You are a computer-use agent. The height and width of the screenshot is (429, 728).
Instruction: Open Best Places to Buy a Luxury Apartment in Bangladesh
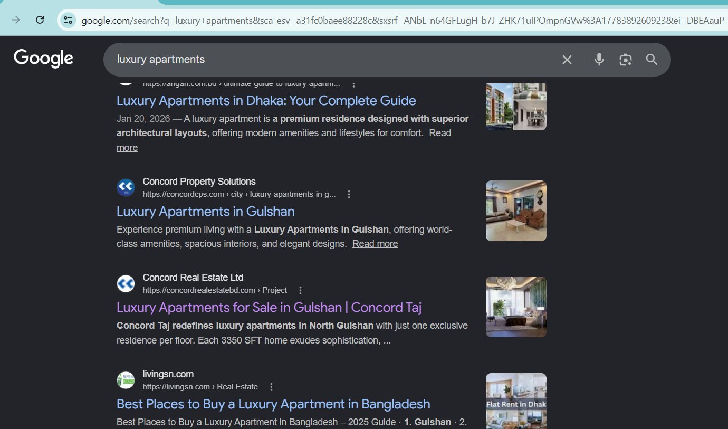click(x=273, y=404)
